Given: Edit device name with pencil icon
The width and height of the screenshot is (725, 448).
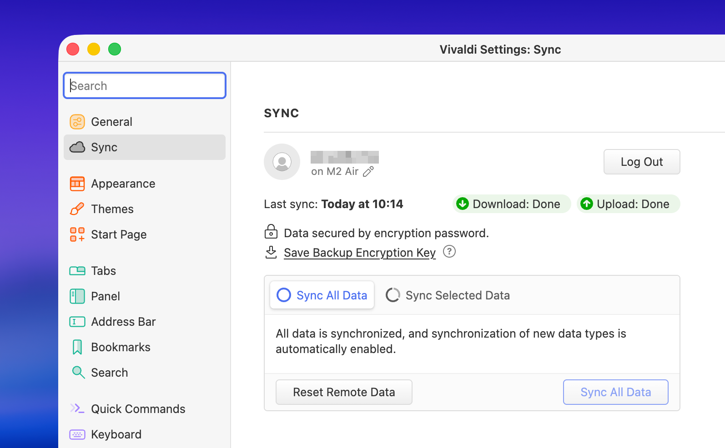Looking at the screenshot, I should pyautogui.click(x=368, y=171).
